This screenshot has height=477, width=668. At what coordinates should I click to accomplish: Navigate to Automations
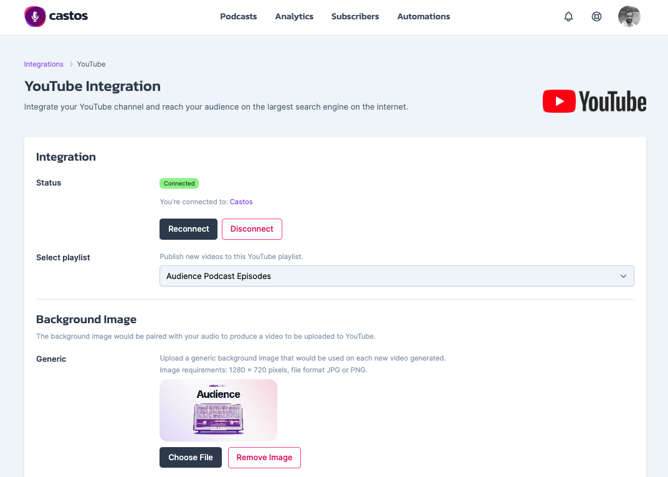click(x=424, y=17)
